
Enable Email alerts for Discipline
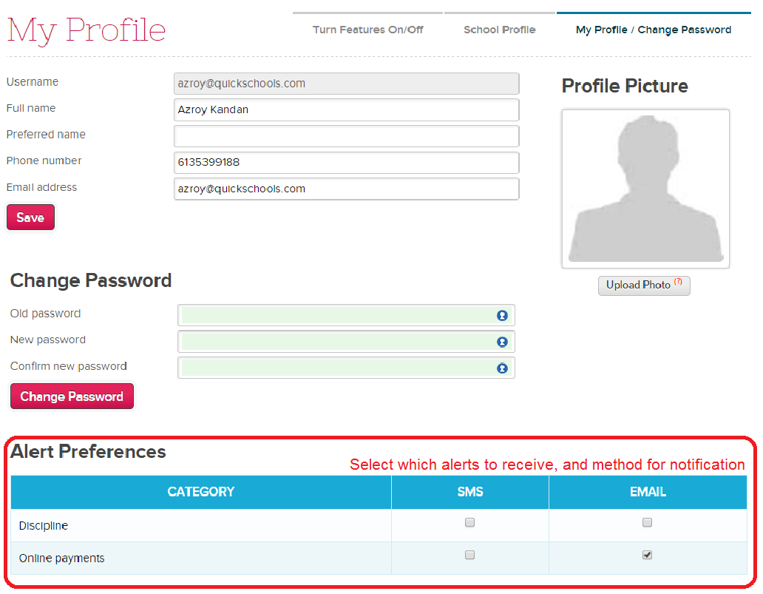point(648,522)
